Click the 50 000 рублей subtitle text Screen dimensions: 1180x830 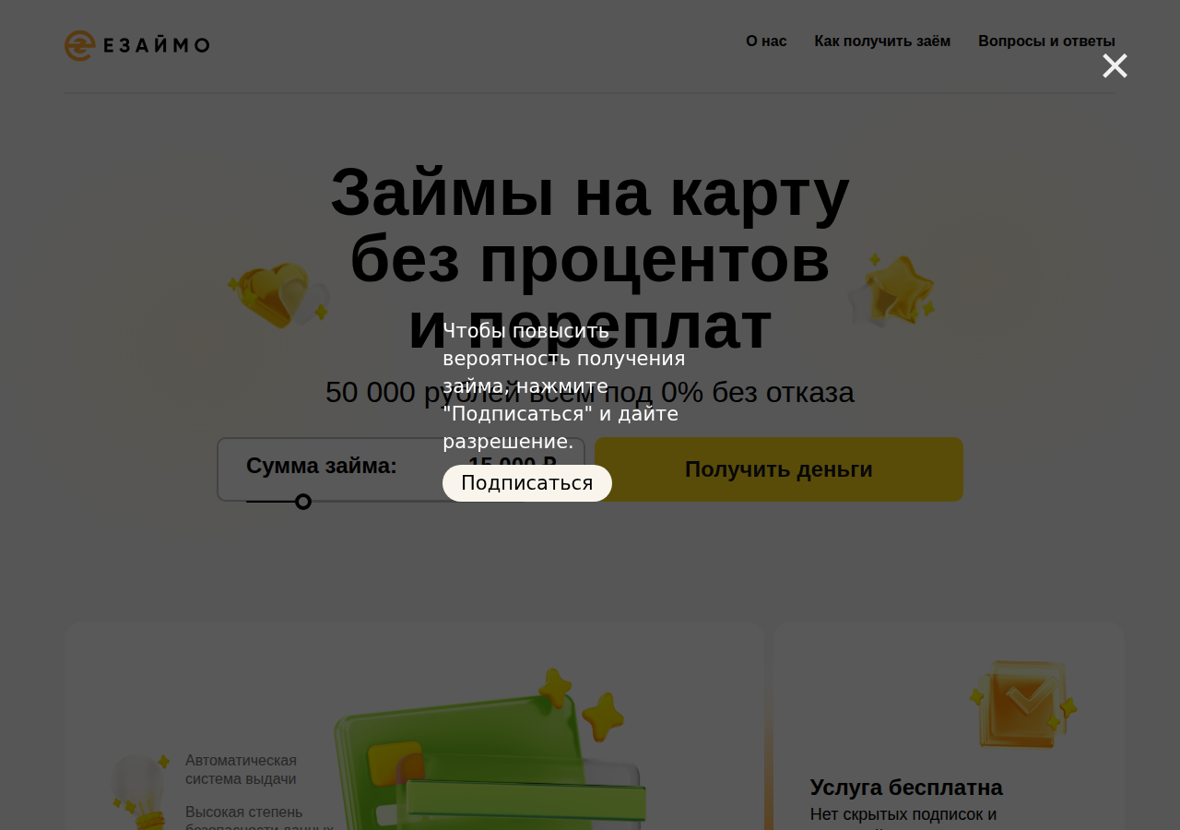pos(590,392)
